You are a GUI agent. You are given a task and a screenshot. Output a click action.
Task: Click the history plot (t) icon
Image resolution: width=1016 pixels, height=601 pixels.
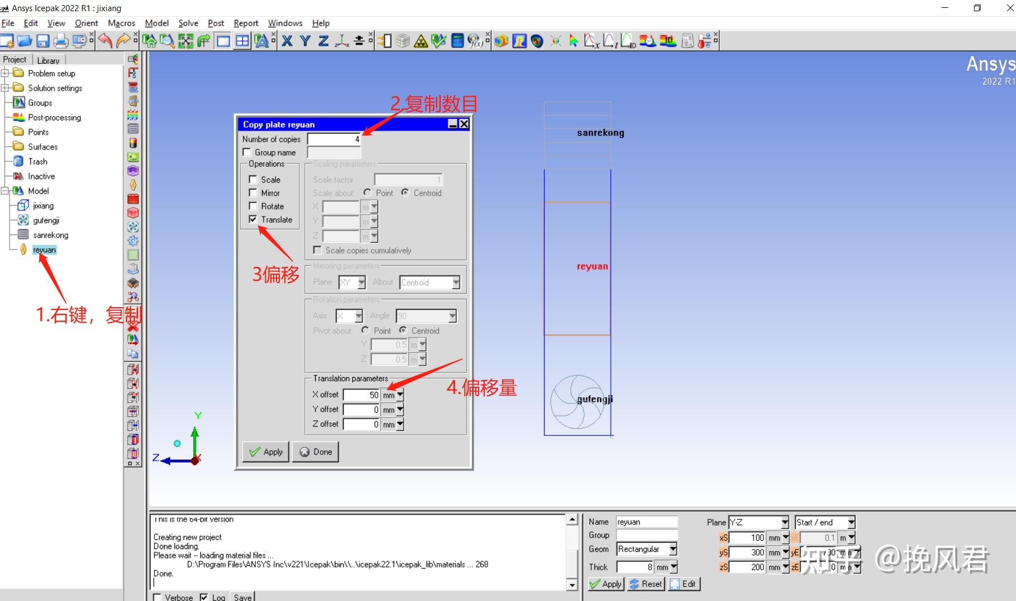(610, 40)
